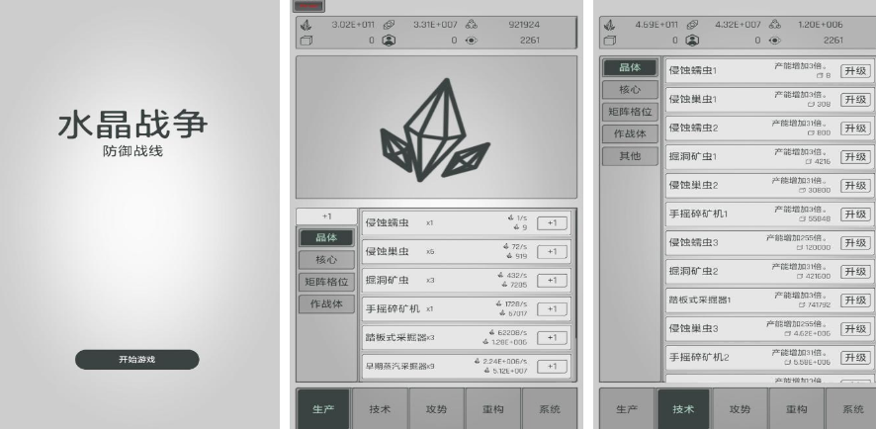Click 升级 for 手摇碎矿机2
Screen dimensions: 876x429
[x=855, y=358]
